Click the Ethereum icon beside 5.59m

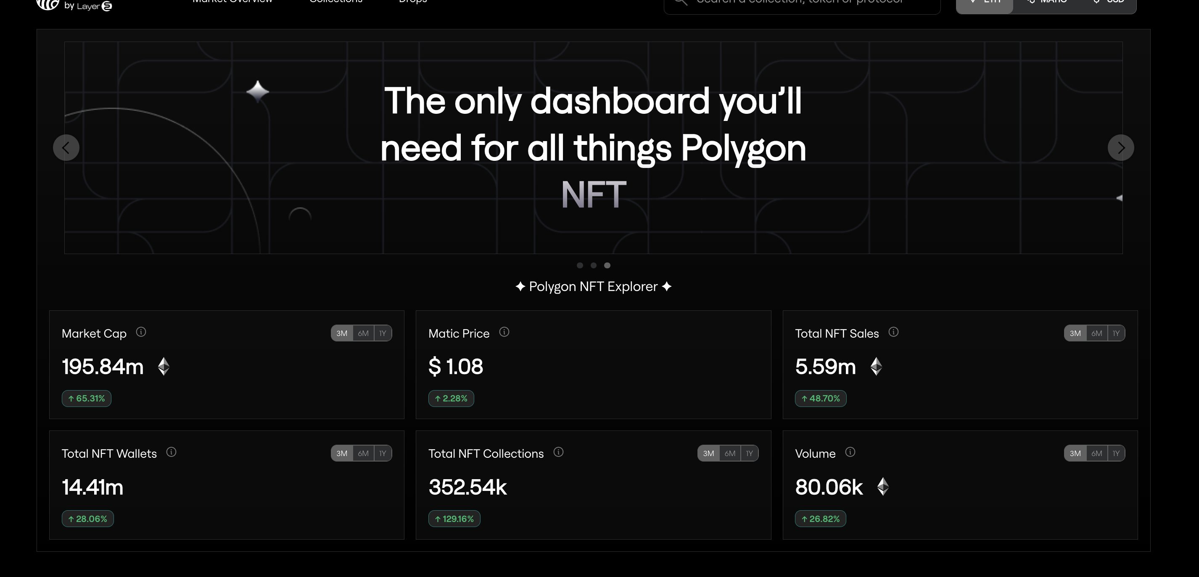tap(876, 366)
